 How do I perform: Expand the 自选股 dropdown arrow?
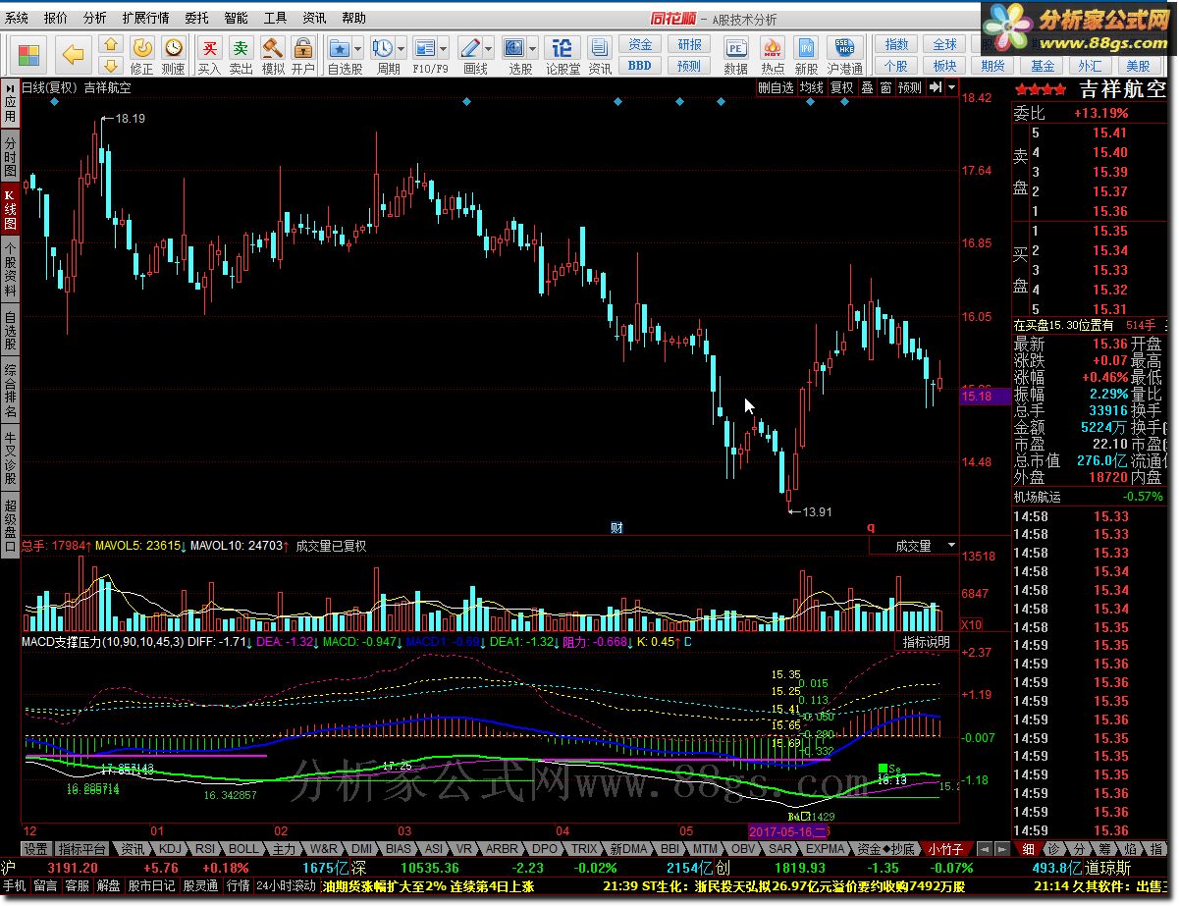click(358, 47)
